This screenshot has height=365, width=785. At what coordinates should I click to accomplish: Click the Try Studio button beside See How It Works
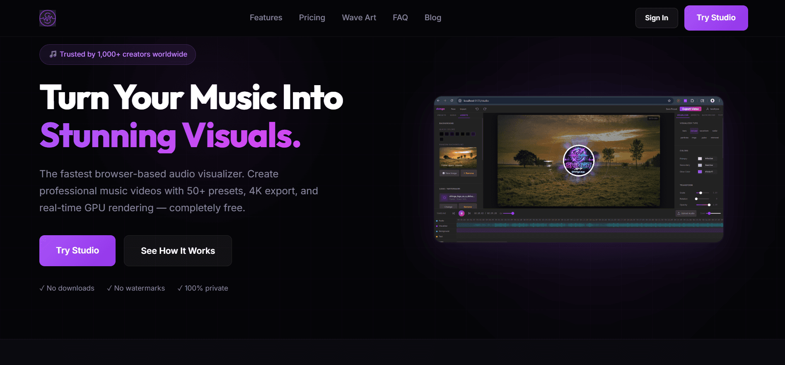coord(77,250)
